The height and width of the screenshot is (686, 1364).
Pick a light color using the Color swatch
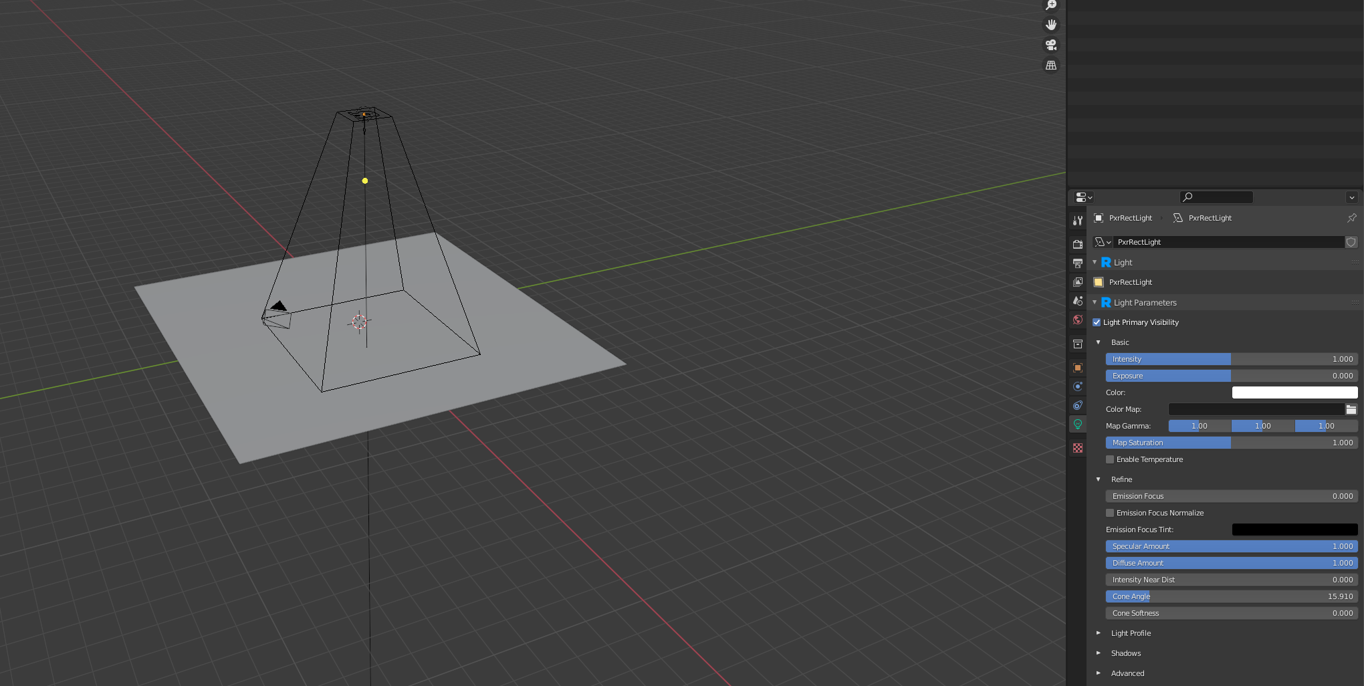point(1294,392)
